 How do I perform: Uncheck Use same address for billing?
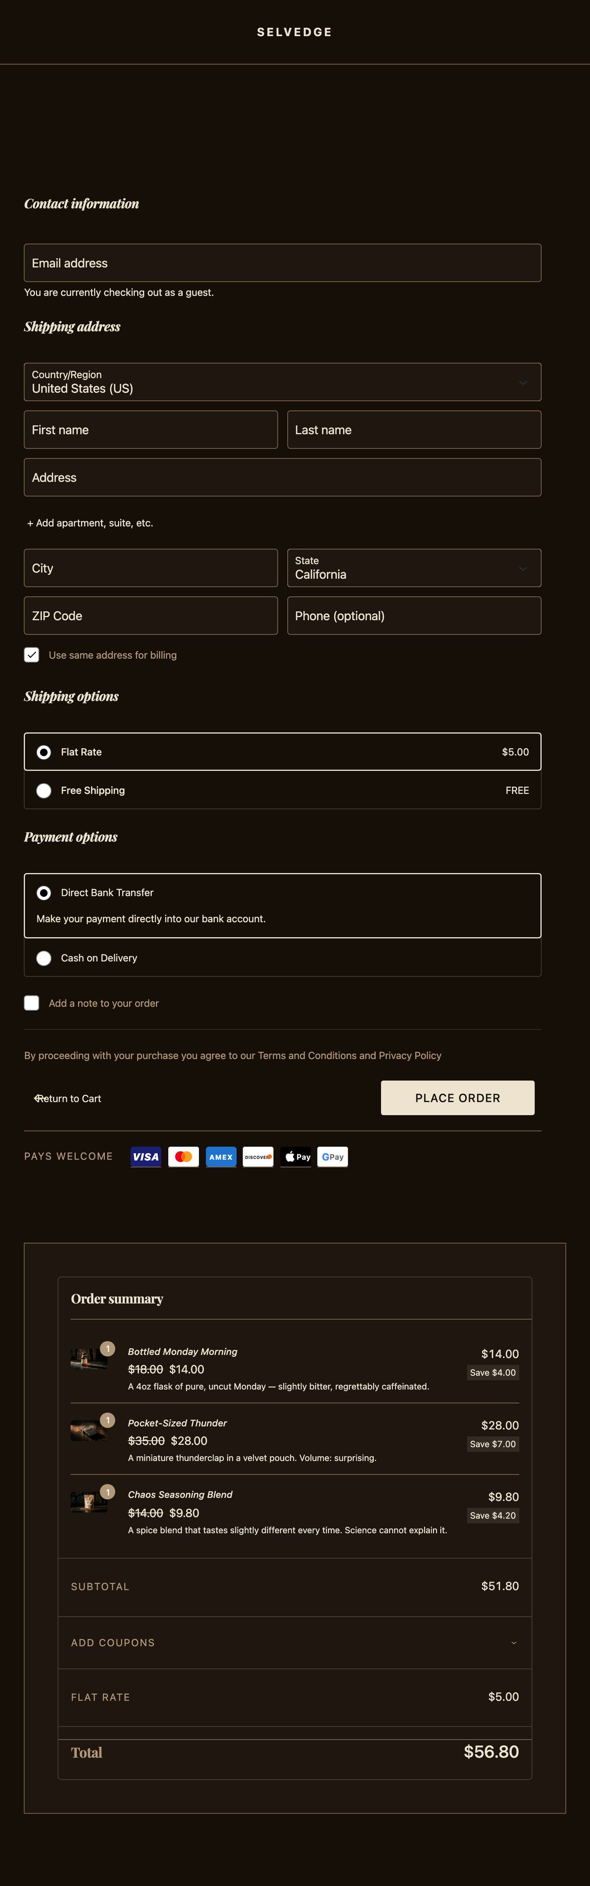click(x=32, y=654)
